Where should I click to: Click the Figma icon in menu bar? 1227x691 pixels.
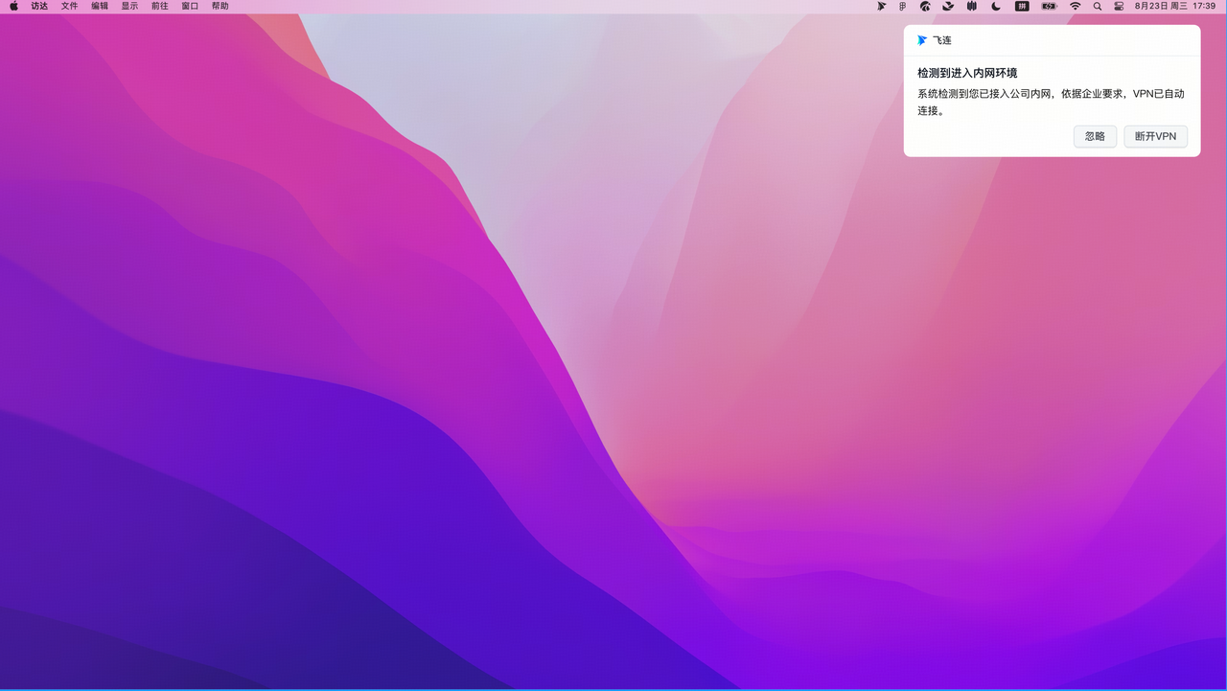[903, 6]
